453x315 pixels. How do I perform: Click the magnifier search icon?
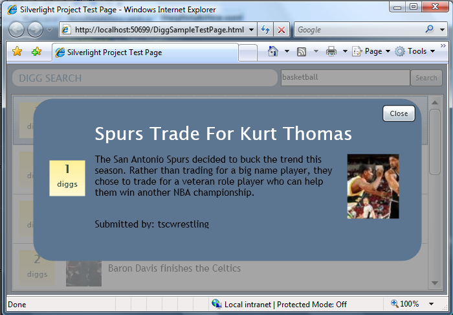[x=430, y=29]
